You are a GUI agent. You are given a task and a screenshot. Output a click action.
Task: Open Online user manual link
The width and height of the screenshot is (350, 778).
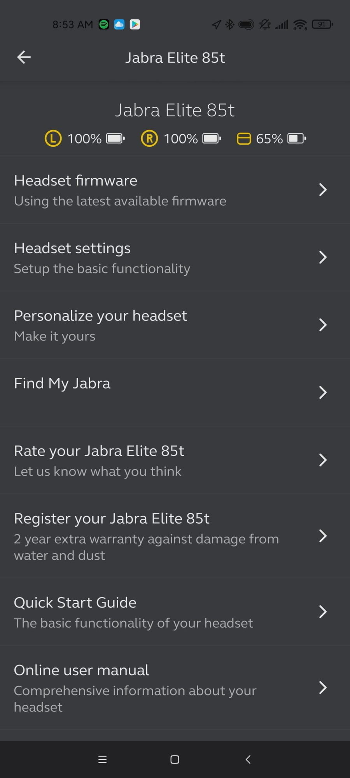point(135,687)
